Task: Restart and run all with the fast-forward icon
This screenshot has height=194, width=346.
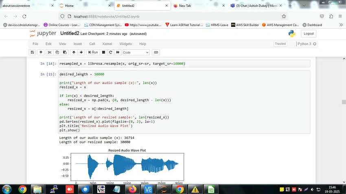Action: 118,52
